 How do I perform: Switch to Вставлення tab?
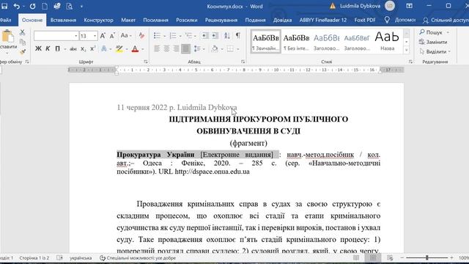pyautogui.click(x=63, y=20)
